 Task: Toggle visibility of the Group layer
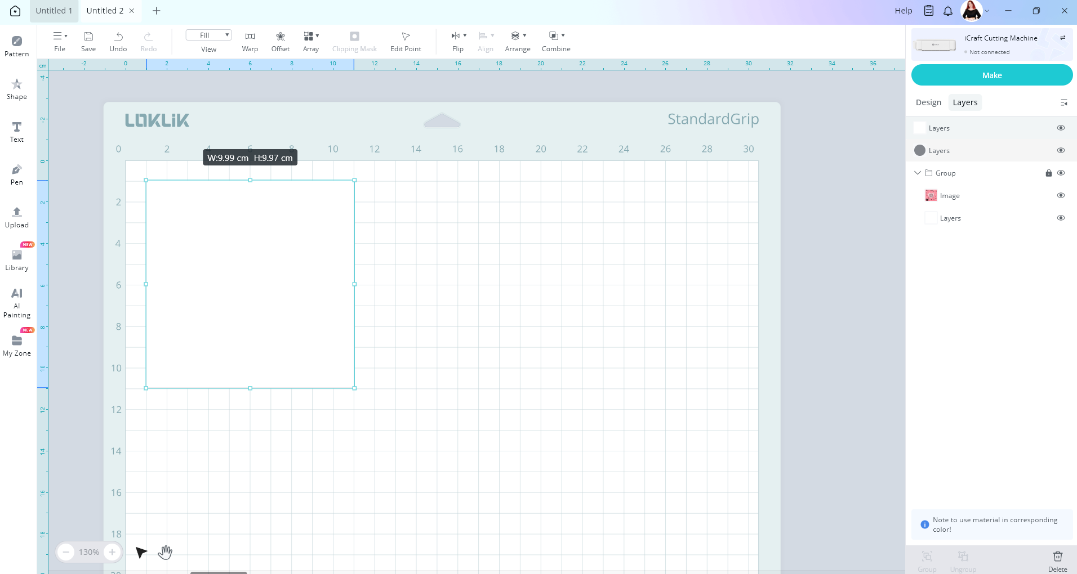coord(1061,173)
